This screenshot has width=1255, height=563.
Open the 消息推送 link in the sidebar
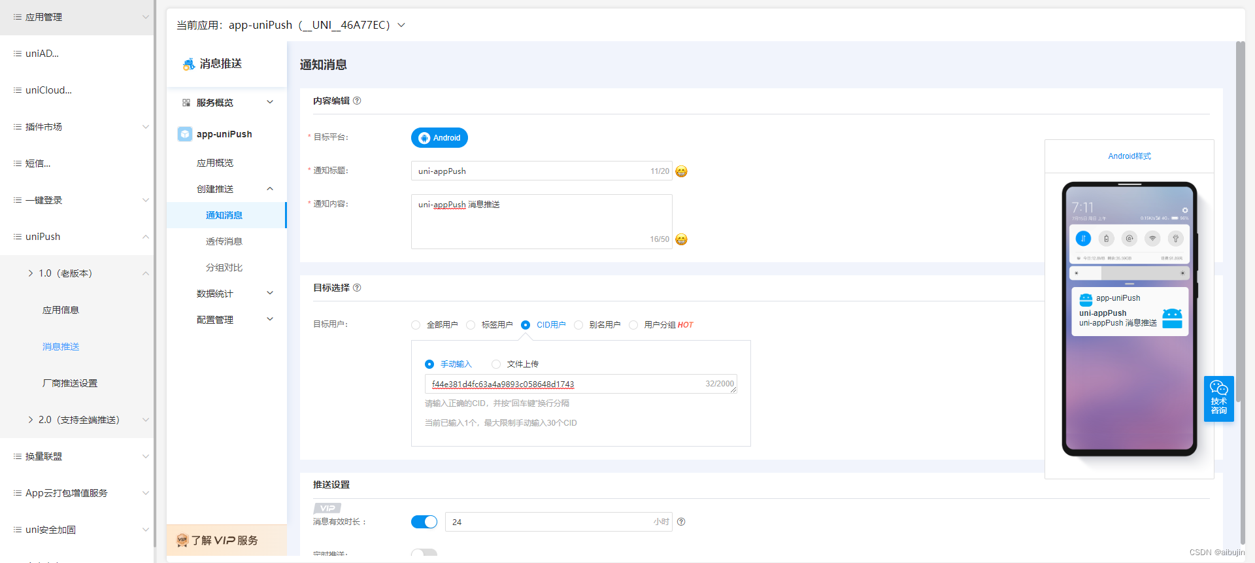click(x=61, y=347)
